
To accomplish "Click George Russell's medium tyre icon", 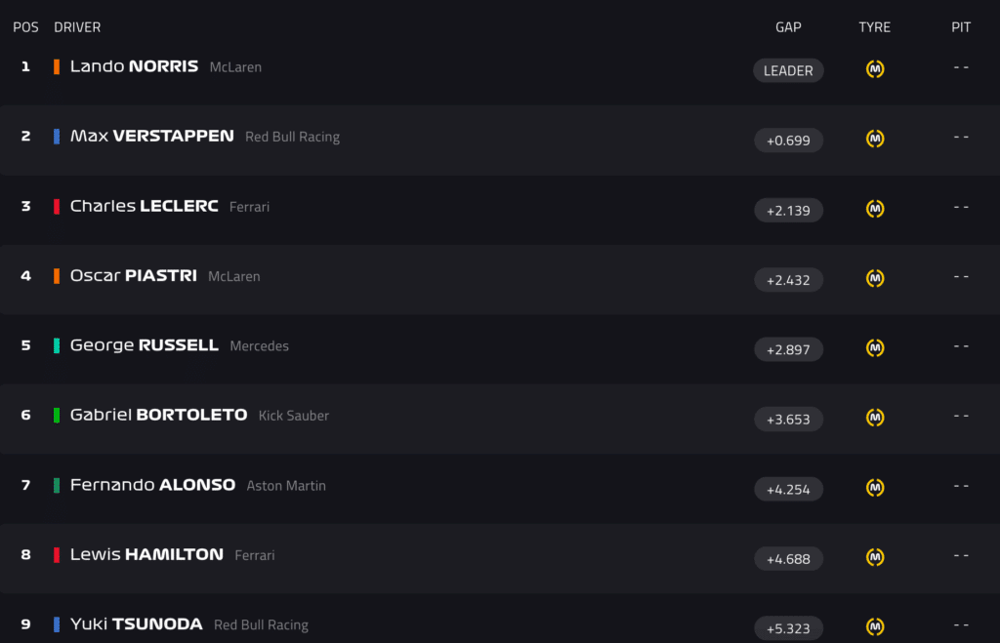I will 875,348.
